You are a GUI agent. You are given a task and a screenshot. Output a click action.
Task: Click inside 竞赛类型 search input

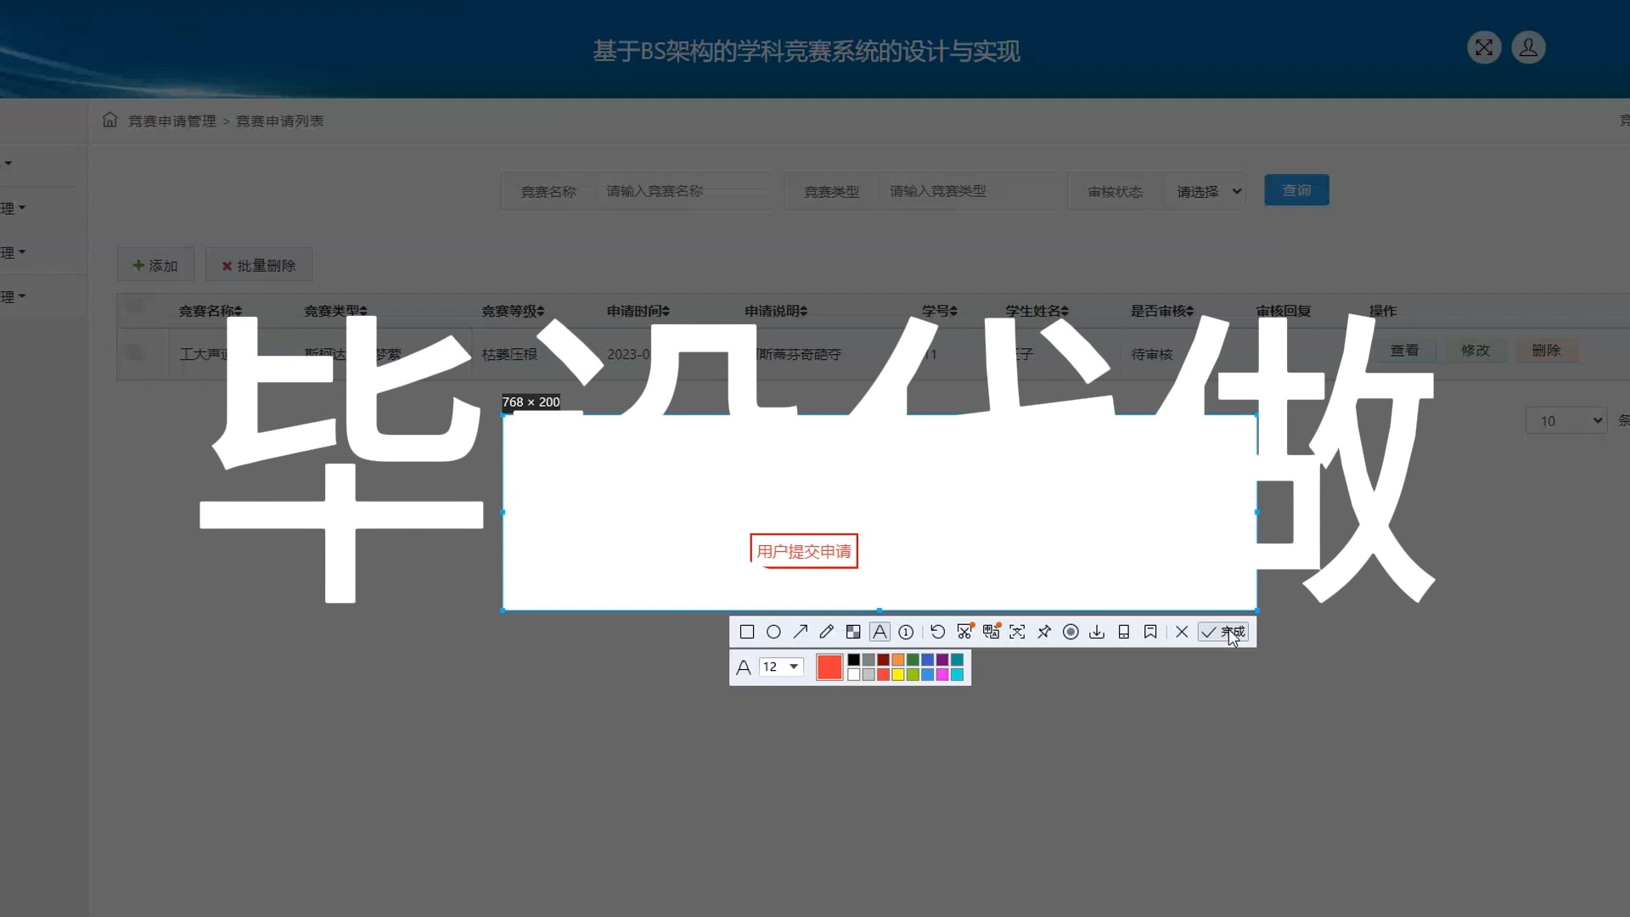(967, 191)
